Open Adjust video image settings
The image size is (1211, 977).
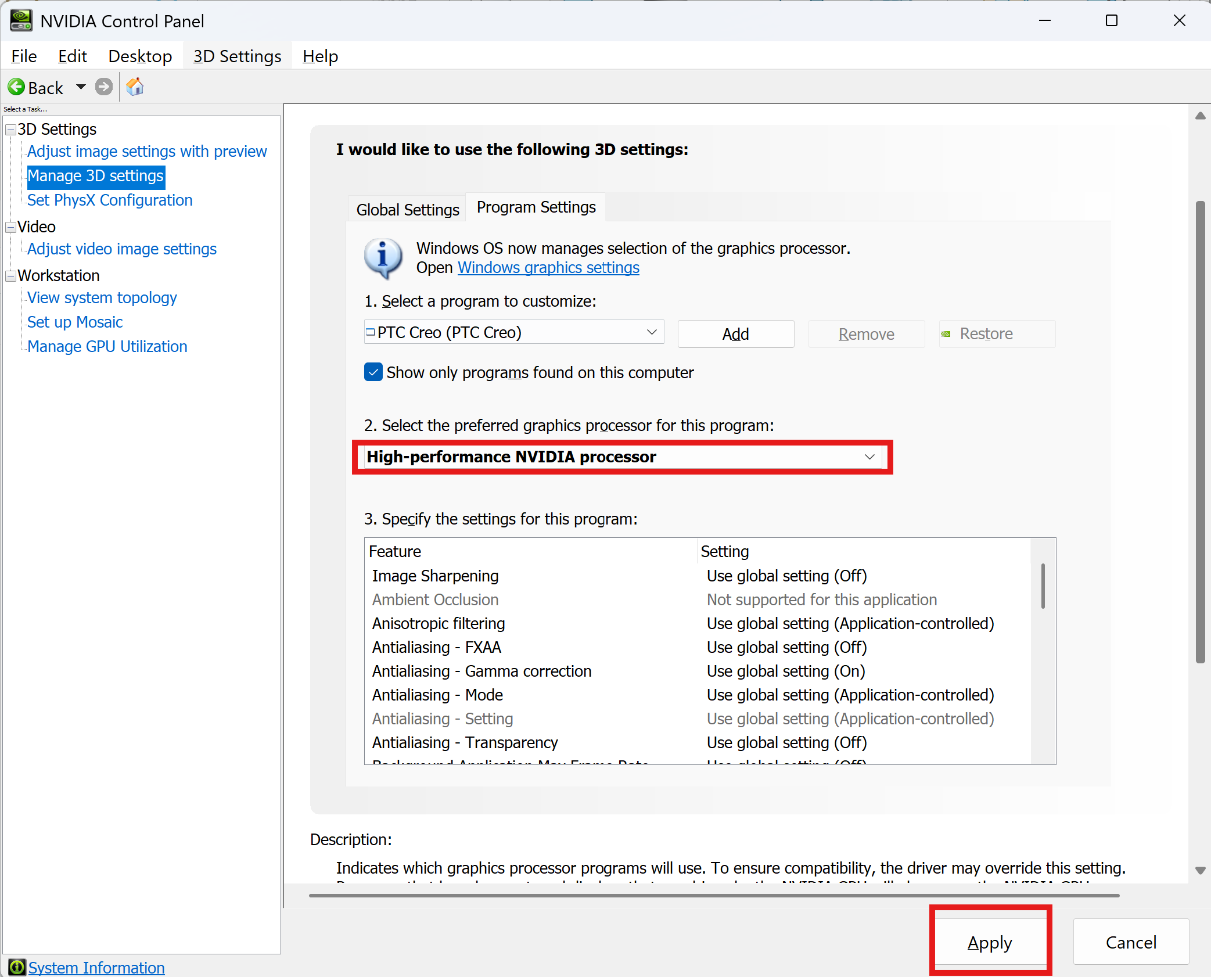click(x=122, y=249)
